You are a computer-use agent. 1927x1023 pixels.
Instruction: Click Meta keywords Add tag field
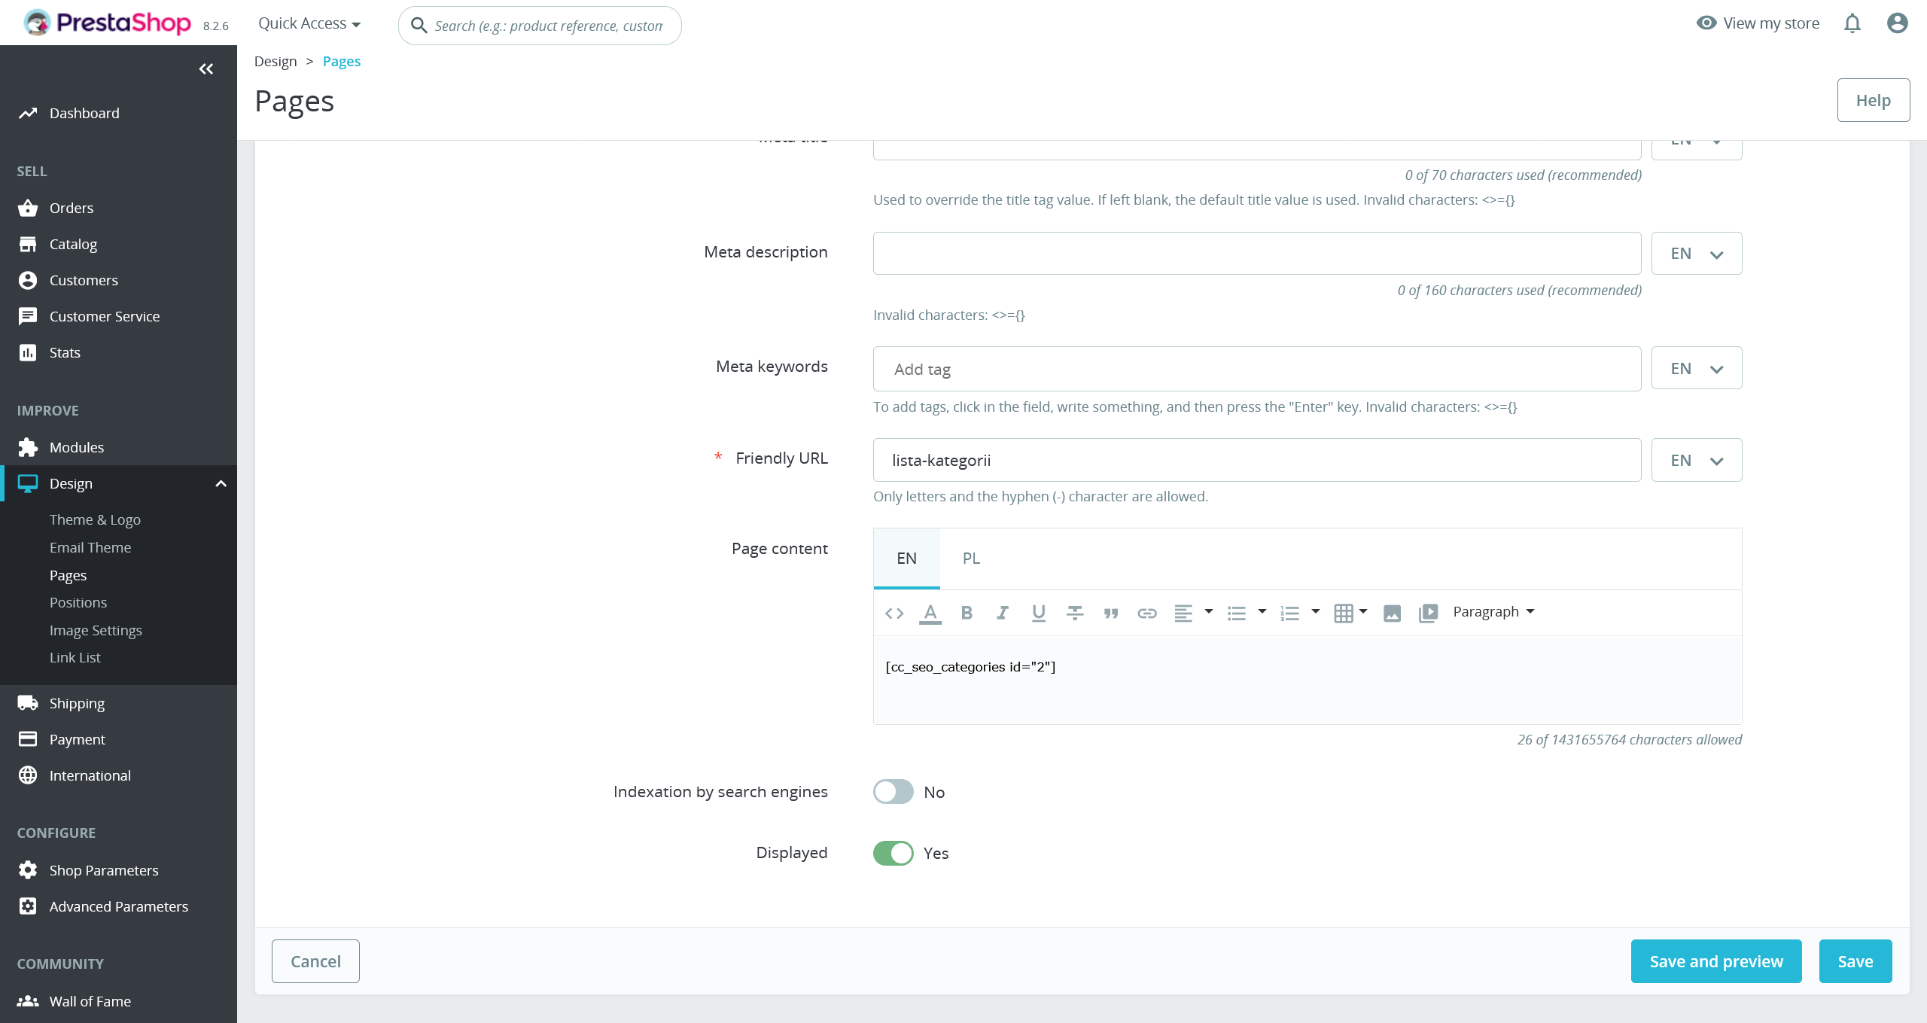coord(1257,369)
